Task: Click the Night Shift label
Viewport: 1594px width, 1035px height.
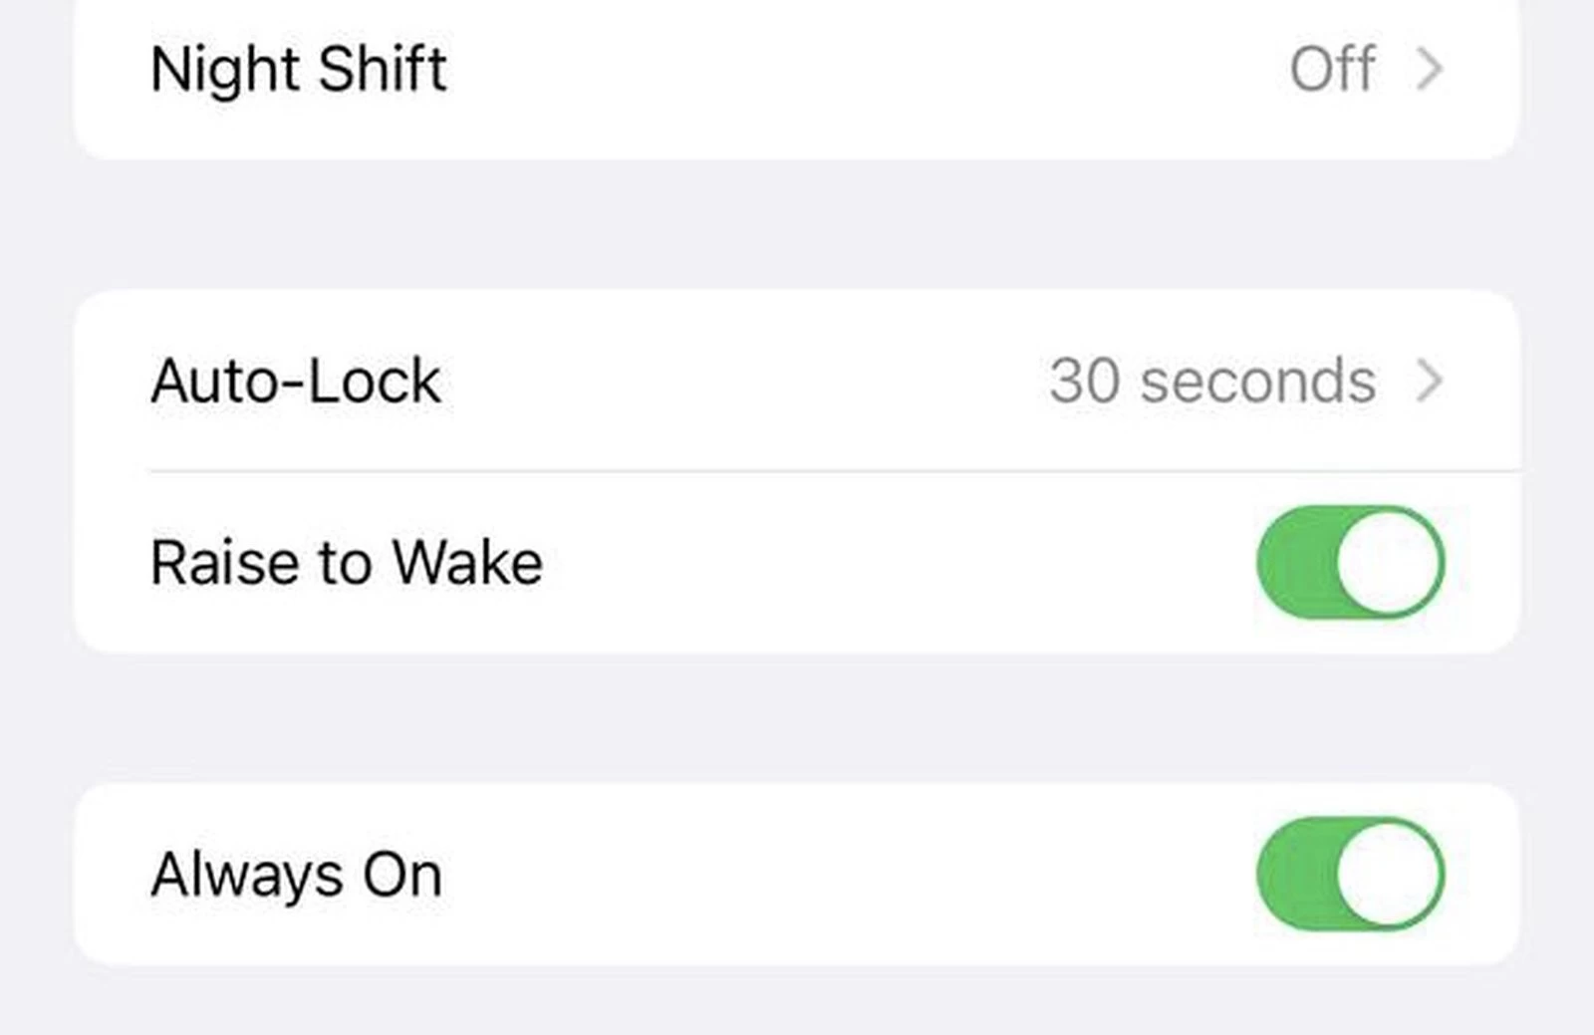Action: (x=298, y=69)
